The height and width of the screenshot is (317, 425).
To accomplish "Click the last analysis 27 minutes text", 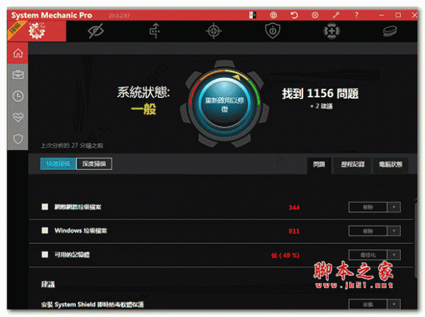I will tap(72, 145).
